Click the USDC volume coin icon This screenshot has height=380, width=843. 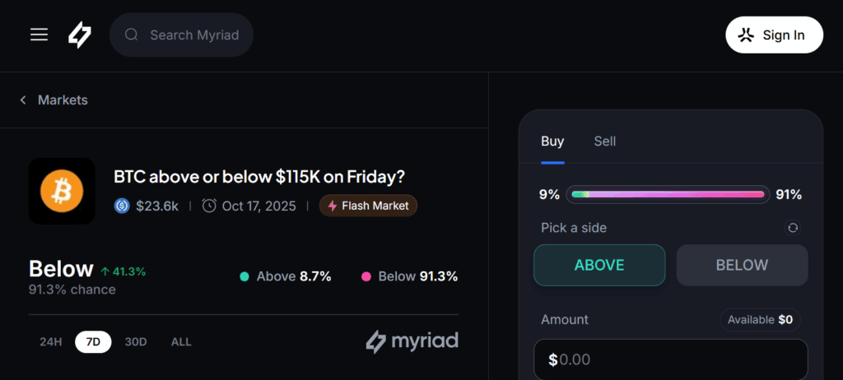tap(122, 206)
